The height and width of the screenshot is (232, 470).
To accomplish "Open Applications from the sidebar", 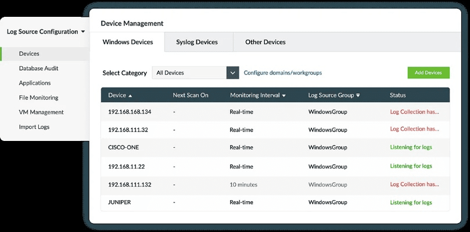I will (34, 83).
